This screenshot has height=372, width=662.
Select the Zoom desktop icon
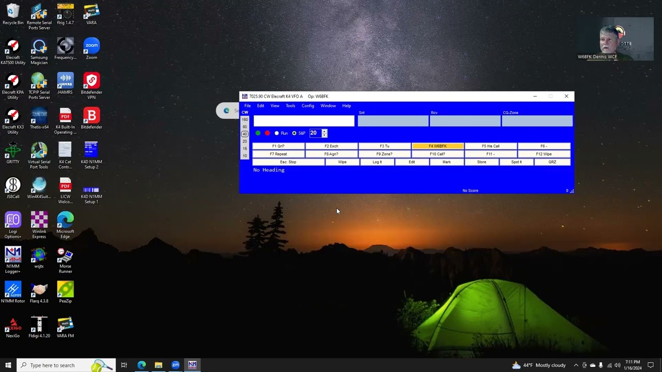(92, 49)
